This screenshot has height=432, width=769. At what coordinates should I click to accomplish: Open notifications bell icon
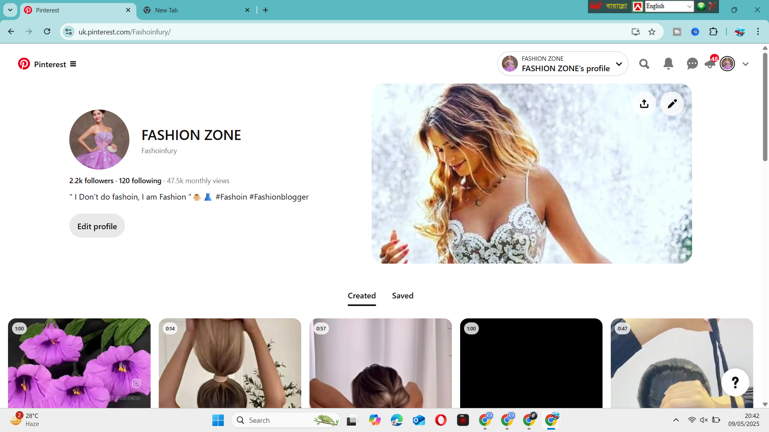[x=668, y=64]
